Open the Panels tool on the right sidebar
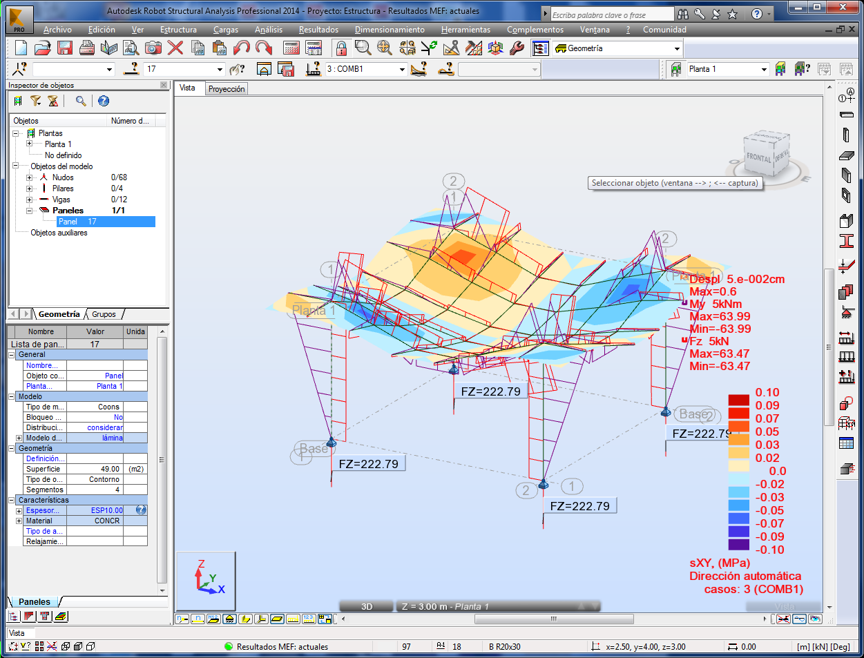The image size is (864, 658). (845, 291)
